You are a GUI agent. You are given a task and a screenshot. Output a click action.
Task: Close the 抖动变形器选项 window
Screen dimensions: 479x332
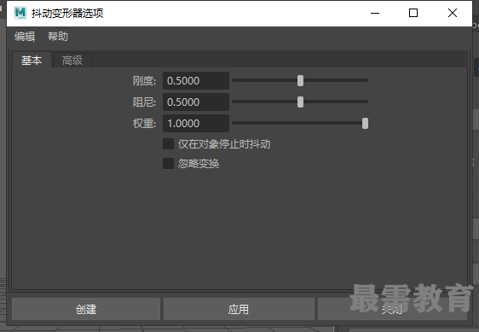pyautogui.click(x=453, y=13)
